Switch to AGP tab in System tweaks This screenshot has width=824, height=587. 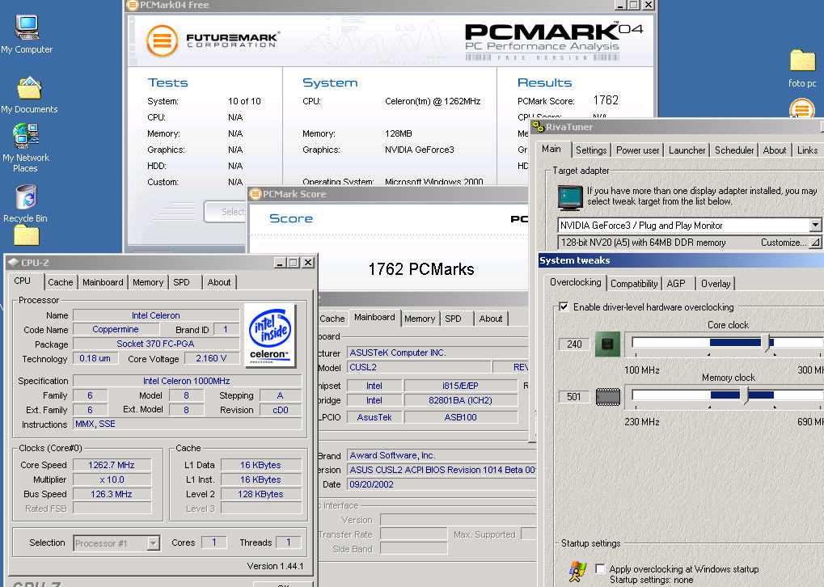(x=676, y=284)
